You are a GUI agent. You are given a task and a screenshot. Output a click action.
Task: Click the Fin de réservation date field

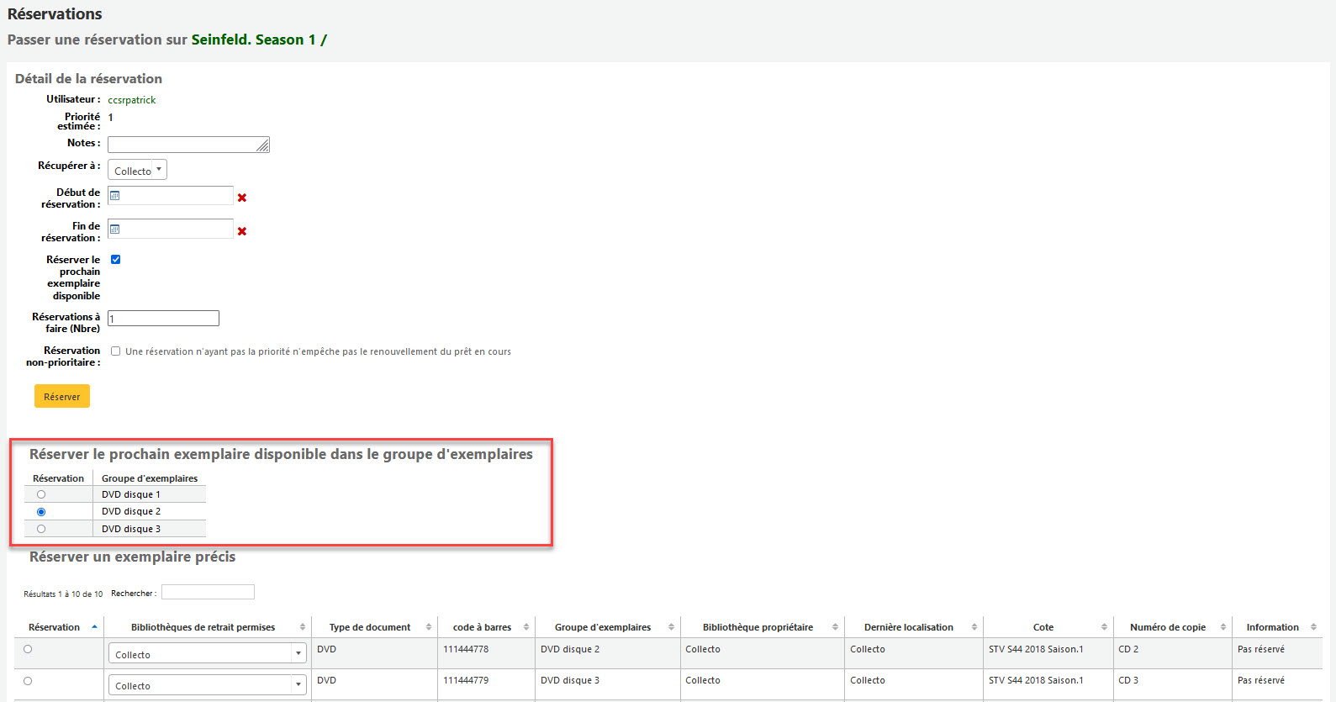(171, 229)
